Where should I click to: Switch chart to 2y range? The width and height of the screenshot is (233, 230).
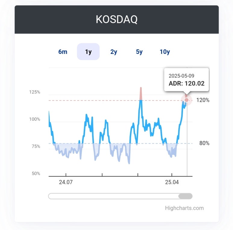coord(114,52)
